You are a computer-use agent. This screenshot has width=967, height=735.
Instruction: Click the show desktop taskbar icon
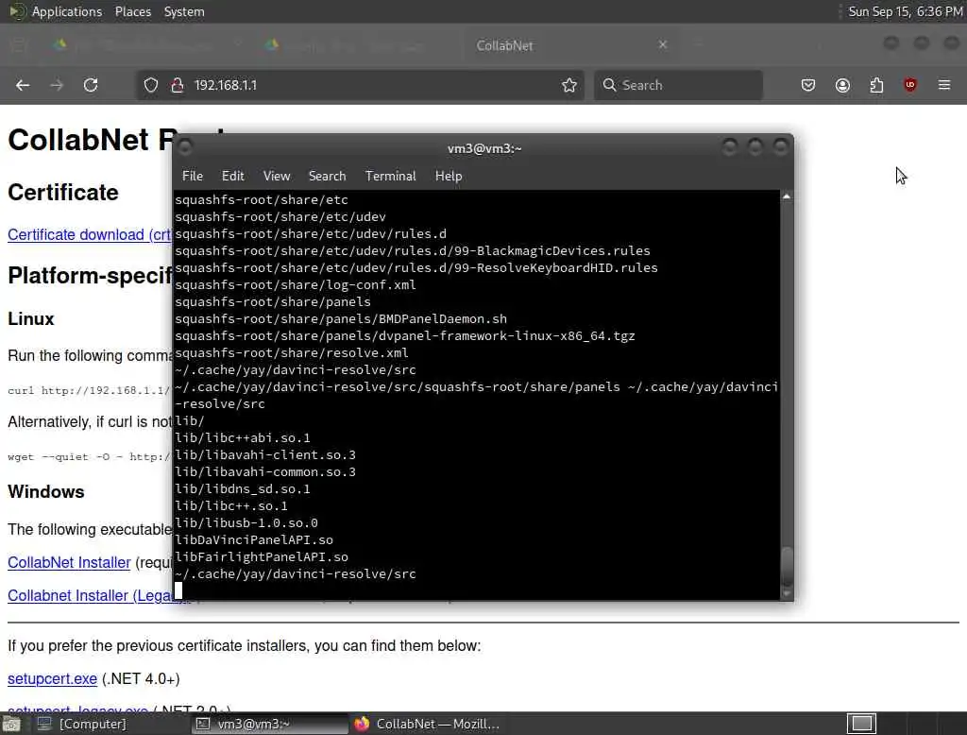click(11, 724)
